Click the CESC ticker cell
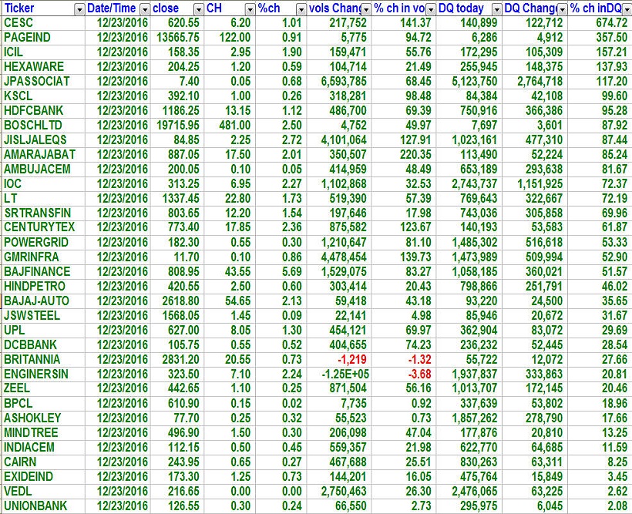 (x=42, y=23)
